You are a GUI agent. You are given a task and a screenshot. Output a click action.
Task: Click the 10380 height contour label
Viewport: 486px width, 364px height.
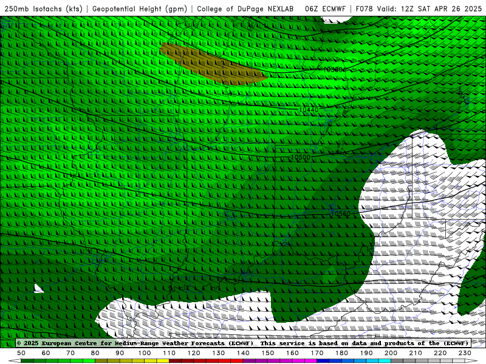pos(332,70)
